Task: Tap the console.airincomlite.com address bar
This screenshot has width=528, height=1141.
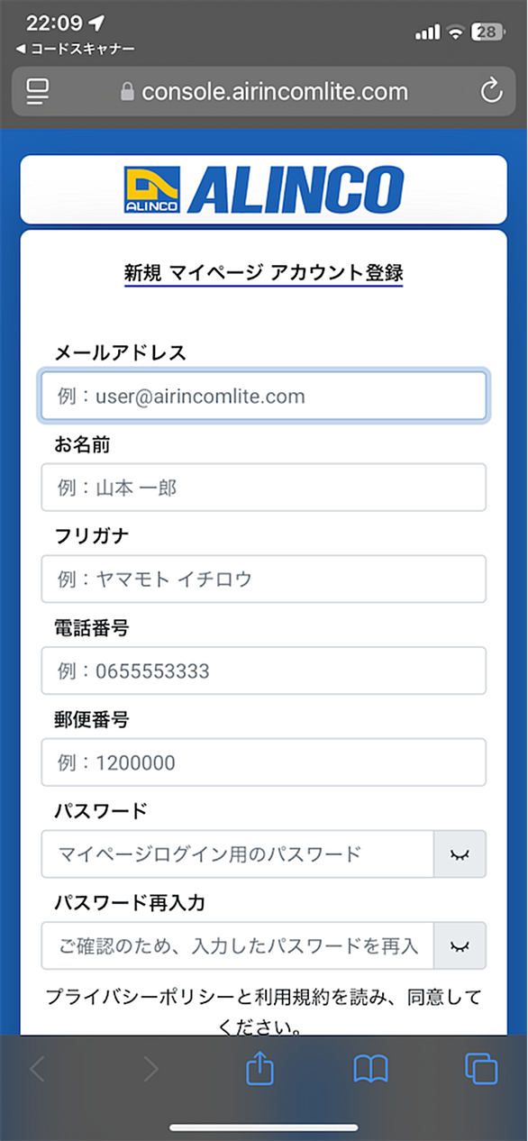Action: pos(264,91)
